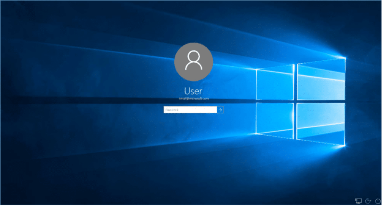Click the bottom-left corner glow of the Windows logo
The height and width of the screenshot is (208, 389).
click(x=257, y=133)
